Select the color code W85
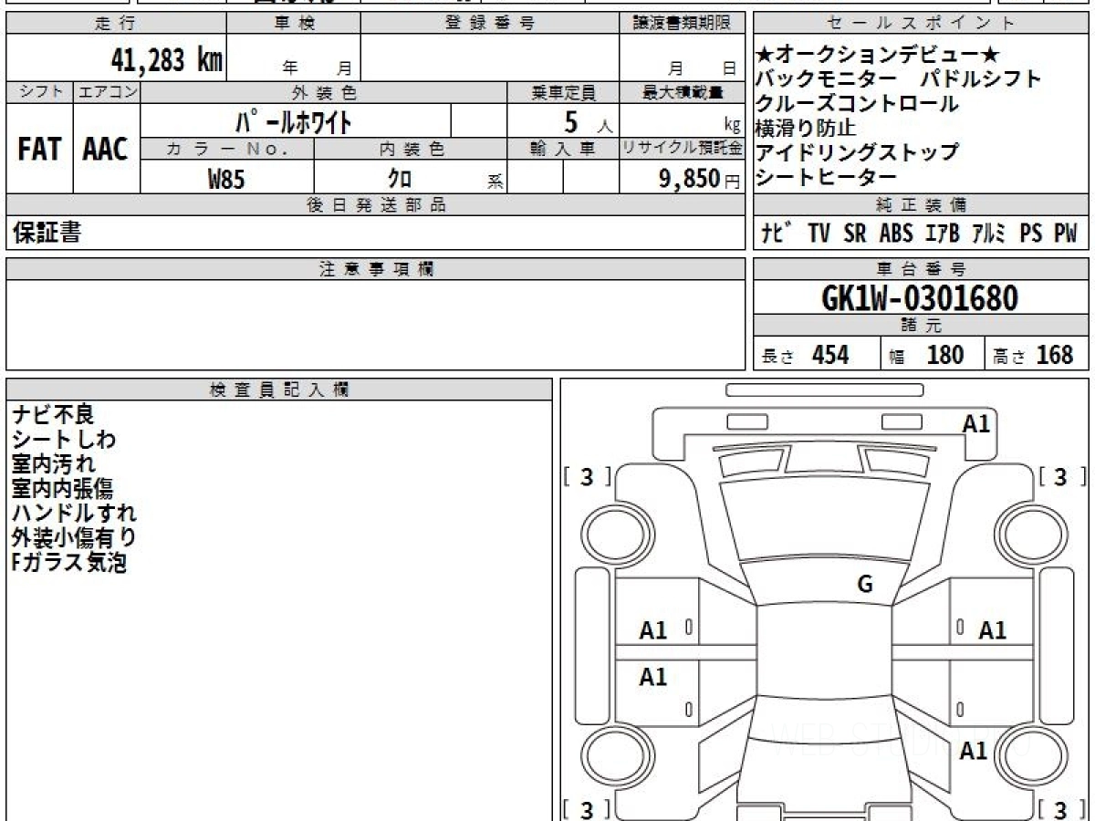This screenshot has width=1095, height=821. click(226, 180)
